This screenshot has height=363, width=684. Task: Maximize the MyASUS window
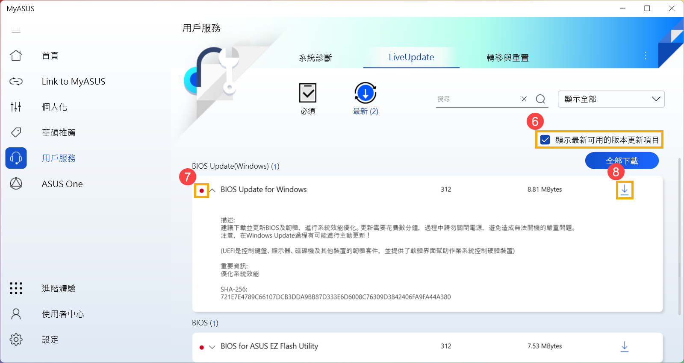pos(647,8)
